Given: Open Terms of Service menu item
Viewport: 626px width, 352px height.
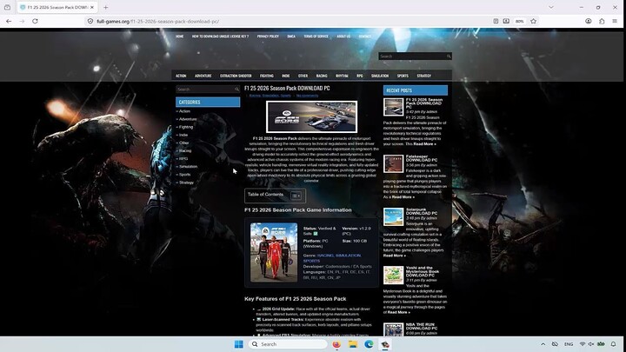Looking at the screenshot, I should point(316,37).
